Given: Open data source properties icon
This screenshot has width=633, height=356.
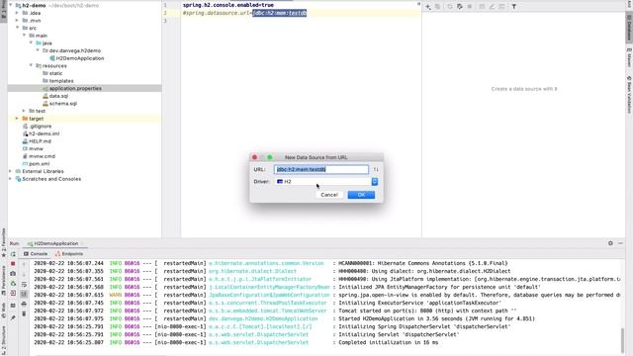Looking at the screenshot, I should point(460,7).
